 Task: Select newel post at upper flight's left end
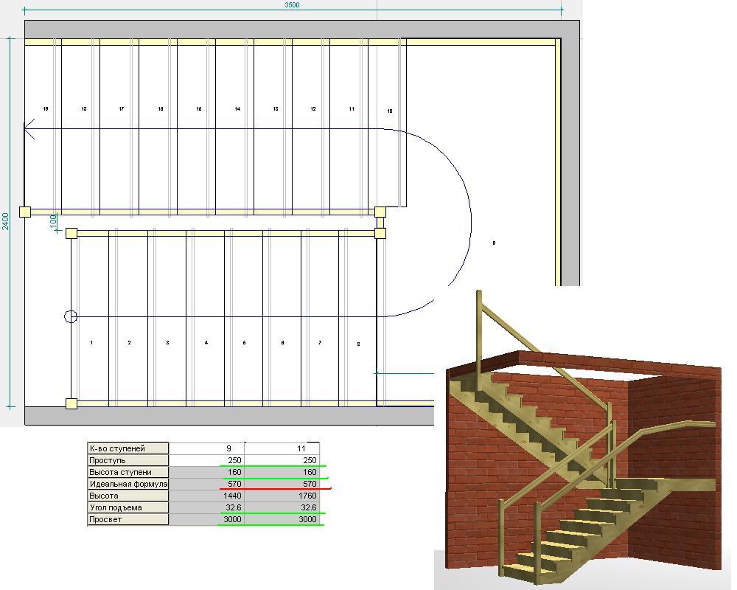[x=25, y=212]
